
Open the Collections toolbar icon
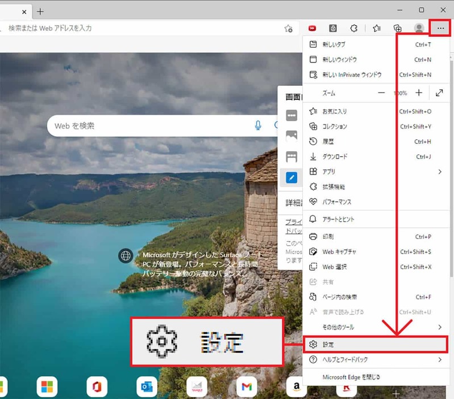[398, 28]
